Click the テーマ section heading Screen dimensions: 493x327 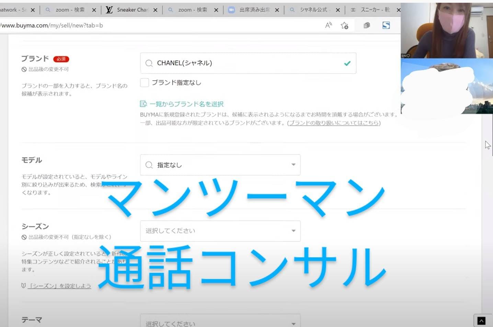tap(32, 320)
